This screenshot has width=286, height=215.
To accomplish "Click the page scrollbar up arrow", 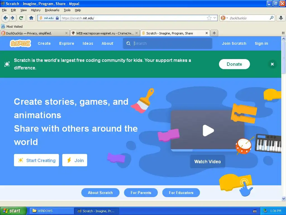I will (283, 39).
